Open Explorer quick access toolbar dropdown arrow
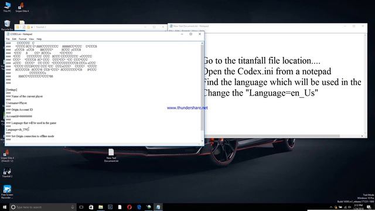Viewport: 375px width, 211px height. click(32, 28)
